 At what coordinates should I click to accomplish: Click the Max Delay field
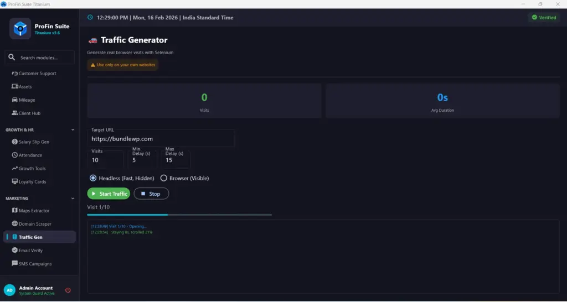(x=176, y=159)
